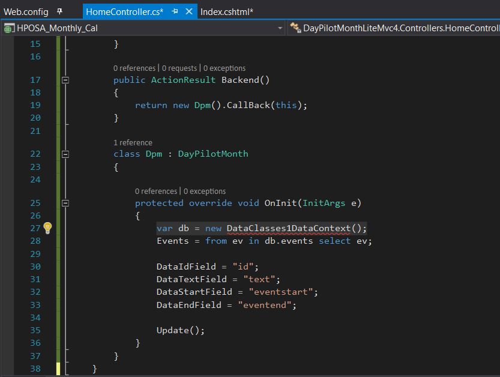The height and width of the screenshot is (377, 500).
Task: Open the lightbulb quick actions on line 27
Action: (x=47, y=228)
